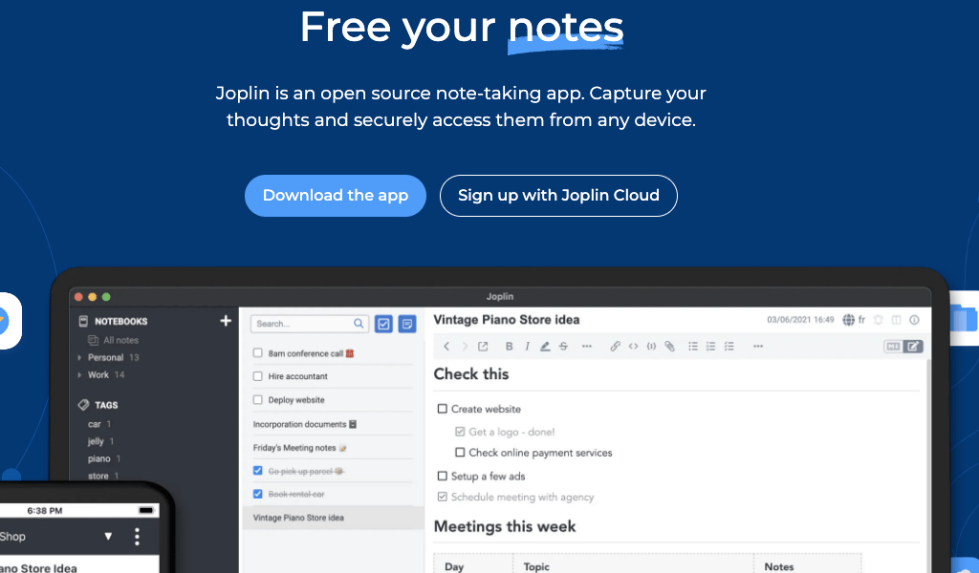The width and height of the screenshot is (979, 573).
Task: Apply bold formatting
Action: coord(509,346)
